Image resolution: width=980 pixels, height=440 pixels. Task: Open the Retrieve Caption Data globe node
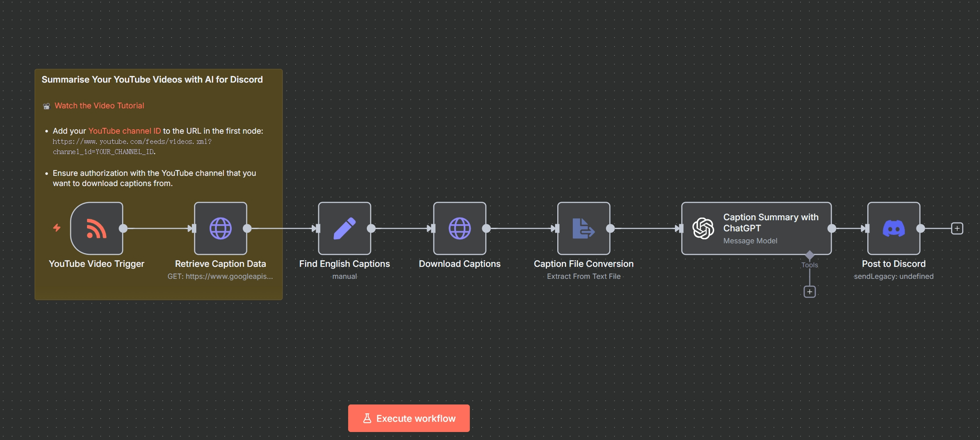[x=220, y=228]
